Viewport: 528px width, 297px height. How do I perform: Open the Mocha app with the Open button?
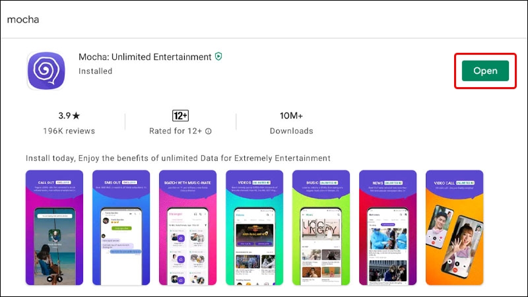click(485, 71)
